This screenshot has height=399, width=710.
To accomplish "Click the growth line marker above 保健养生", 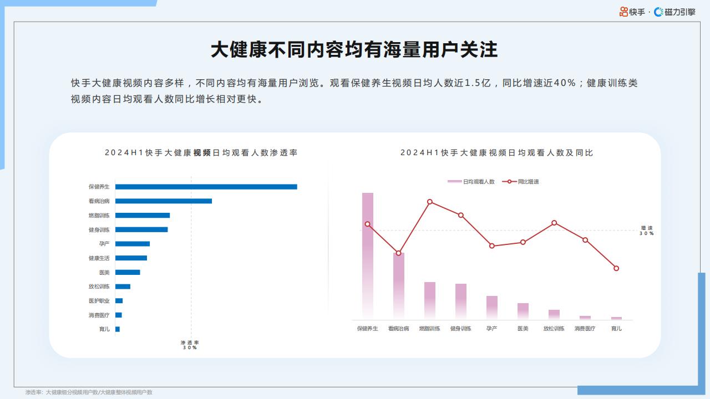I will 368,224.
